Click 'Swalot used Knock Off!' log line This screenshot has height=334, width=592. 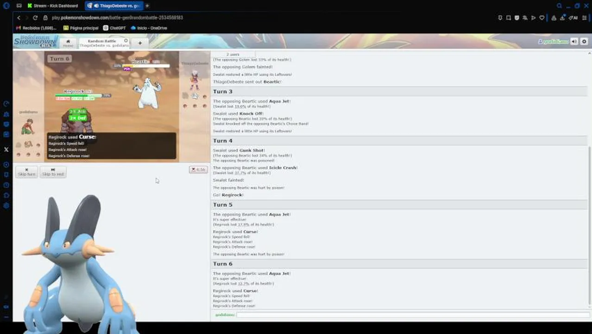point(238,114)
